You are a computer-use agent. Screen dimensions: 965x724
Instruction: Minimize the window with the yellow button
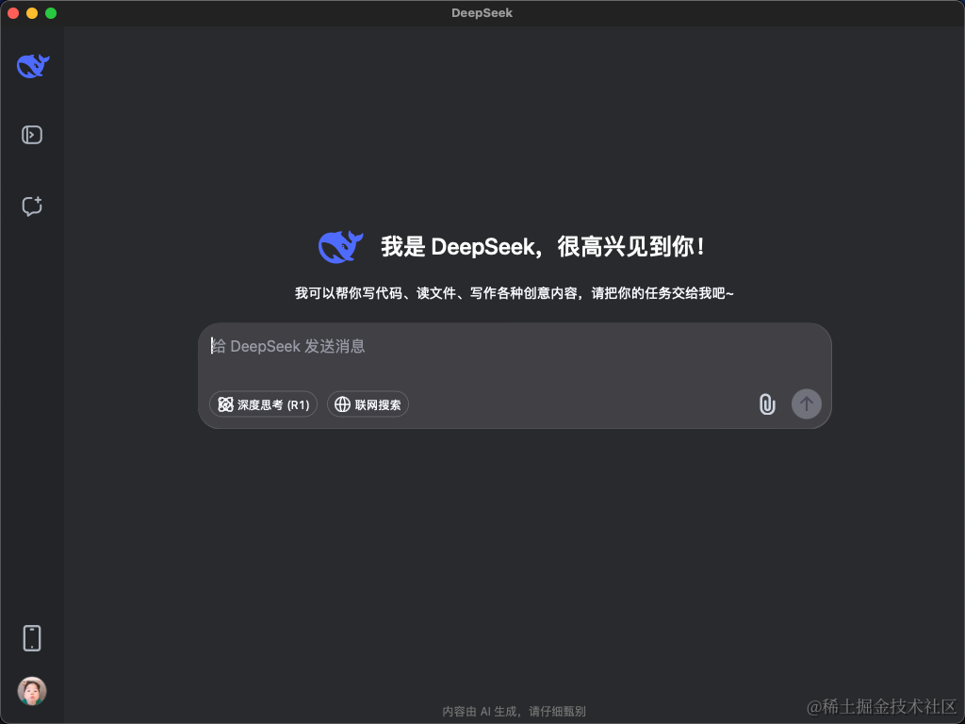point(32,13)
